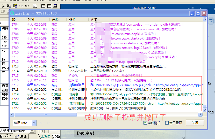Screen dimensions: 215x139
Task: Select row 3715 ID cell
Action: pos(15,76)
